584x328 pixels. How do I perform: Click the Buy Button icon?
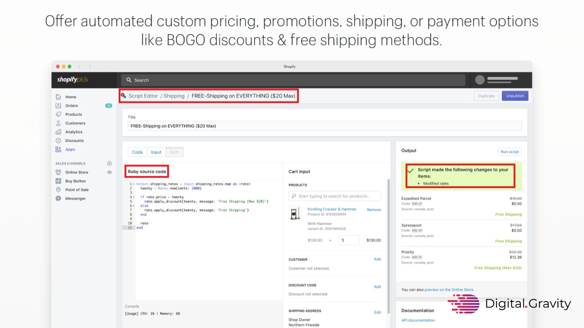point(58,181)
